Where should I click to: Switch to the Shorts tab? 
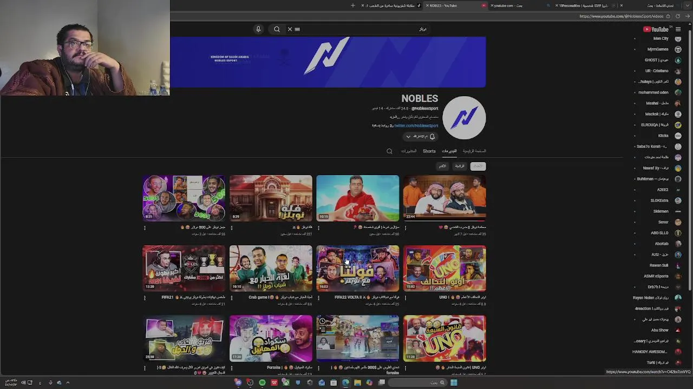(x=429, y=151)
